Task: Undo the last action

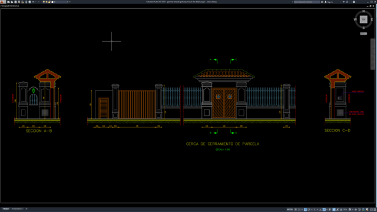Action: [x=33, y=2]
